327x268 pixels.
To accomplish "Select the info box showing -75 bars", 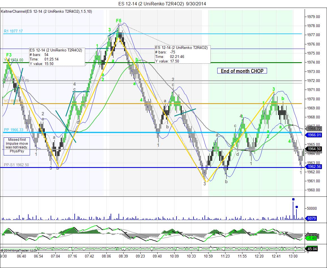I will click(183, 54).
